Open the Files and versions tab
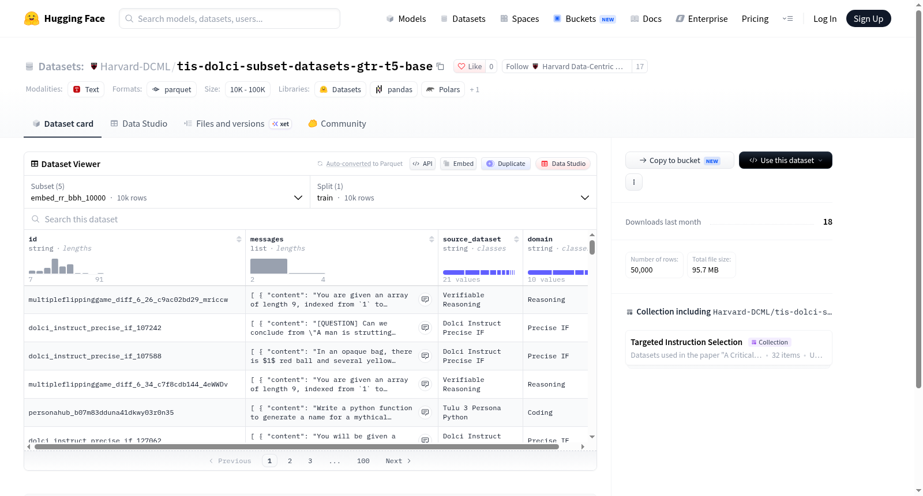This screenshot has height=496, width=923. (237, 124)
